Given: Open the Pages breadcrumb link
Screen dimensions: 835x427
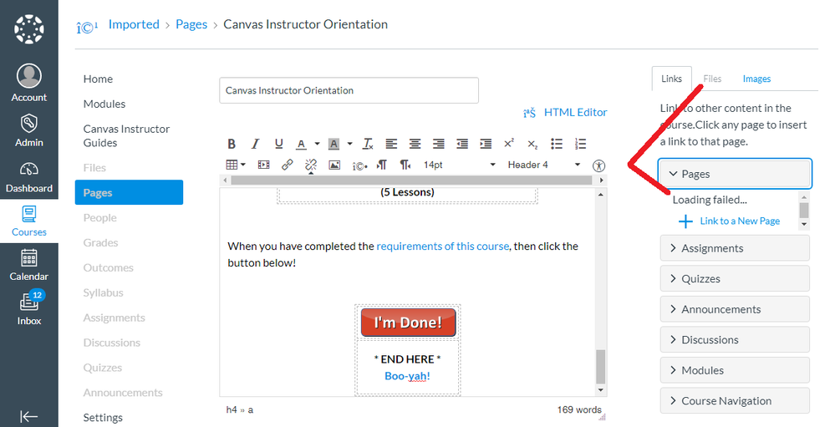Looking at the screenshot, I should pos(191,24).
